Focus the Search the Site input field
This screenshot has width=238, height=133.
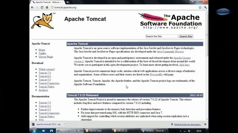pos(161,36)
